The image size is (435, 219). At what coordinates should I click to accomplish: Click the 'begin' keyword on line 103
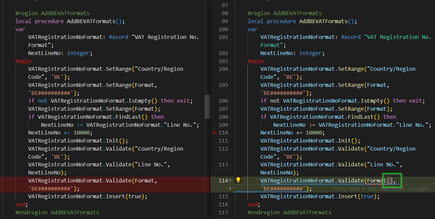pos(256,61)
